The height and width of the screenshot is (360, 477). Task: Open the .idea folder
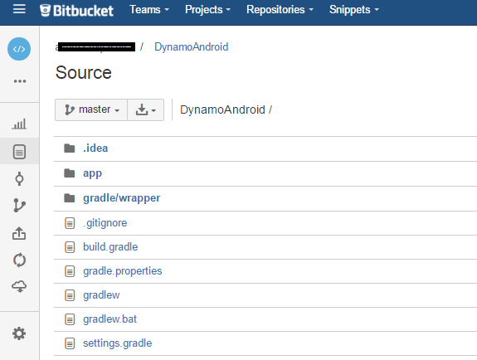tap(95, 148)
